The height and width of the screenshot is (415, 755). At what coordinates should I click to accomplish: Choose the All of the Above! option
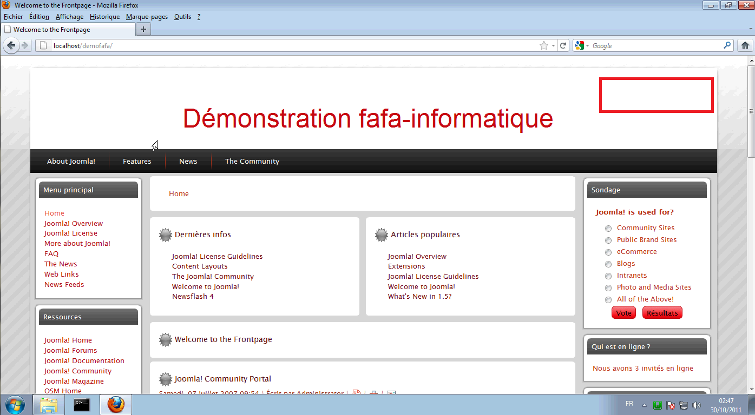click(x=608, y=300)
